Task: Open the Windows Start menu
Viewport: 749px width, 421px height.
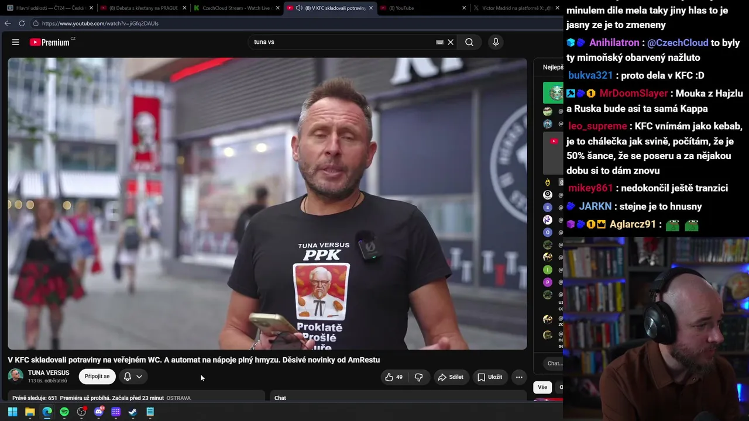Action: tap(12, 412)
